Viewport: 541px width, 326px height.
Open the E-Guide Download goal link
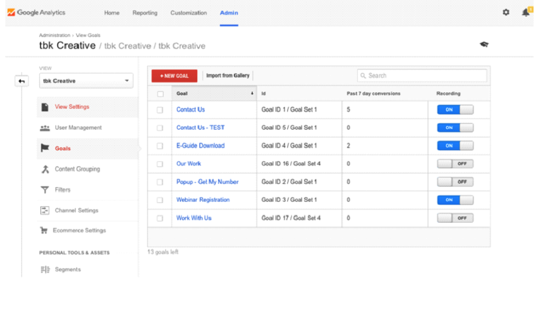point(201,146)
